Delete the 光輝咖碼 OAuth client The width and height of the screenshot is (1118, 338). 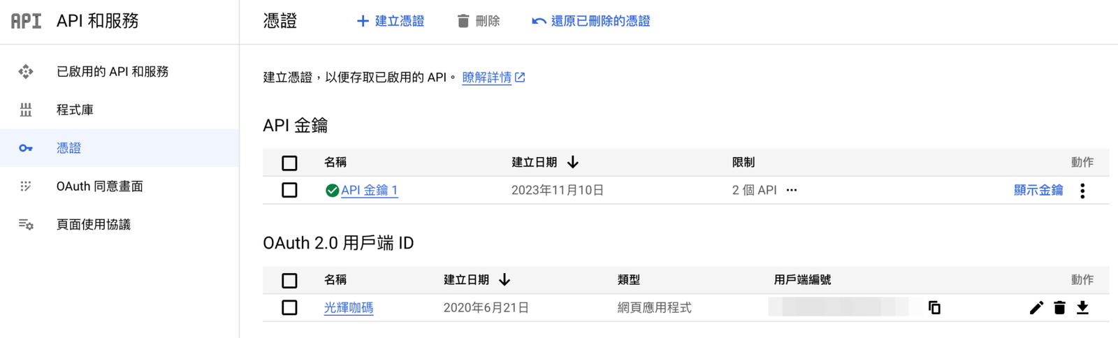[x=1059, y=308]
